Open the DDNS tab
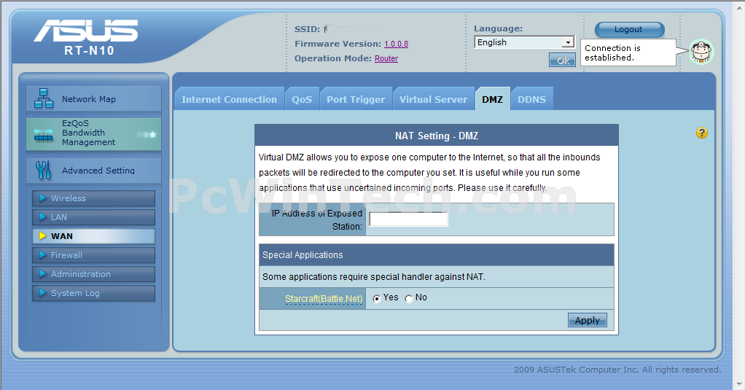The width and height of the screenshot is (745, 390). 531,100
